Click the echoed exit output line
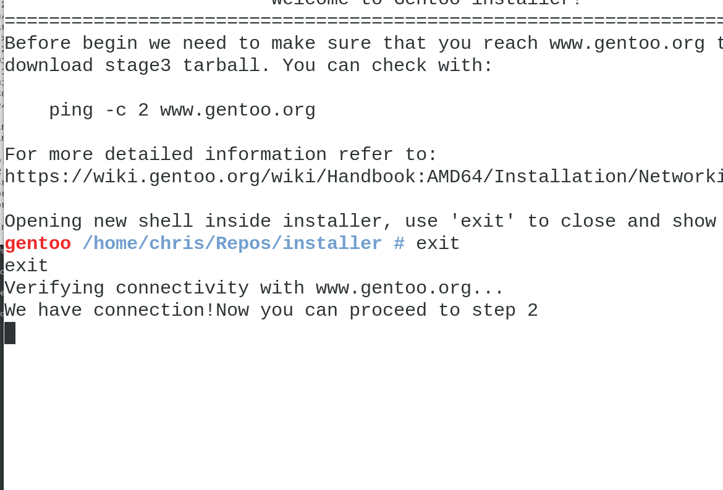 point(27,266)
